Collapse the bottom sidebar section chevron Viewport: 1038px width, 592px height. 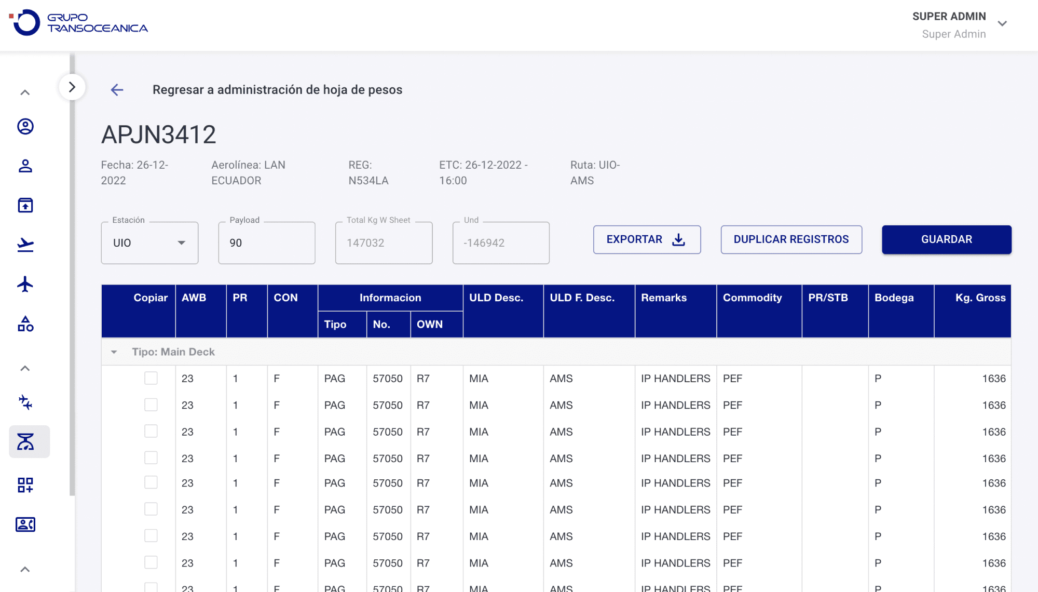click(x=25, y=569)
